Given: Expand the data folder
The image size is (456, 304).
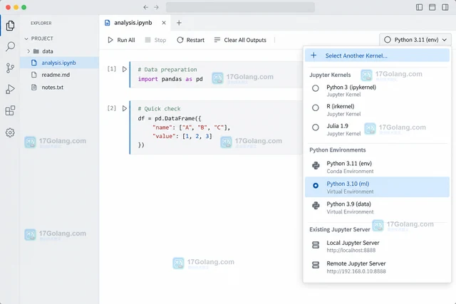Looking at the screenshot, I should point(28,51).
